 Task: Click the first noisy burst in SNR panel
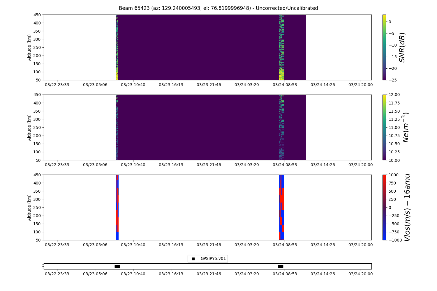click(117, 47)
